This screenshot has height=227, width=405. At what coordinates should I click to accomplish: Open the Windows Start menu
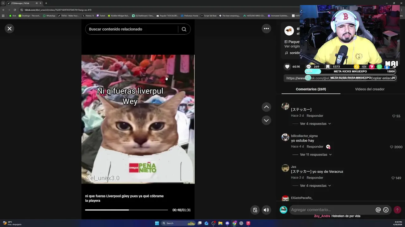click(x=157, y=223)
